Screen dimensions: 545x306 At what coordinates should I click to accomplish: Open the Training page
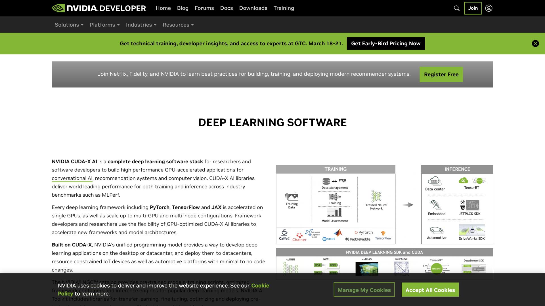click(x=284, y=8)
